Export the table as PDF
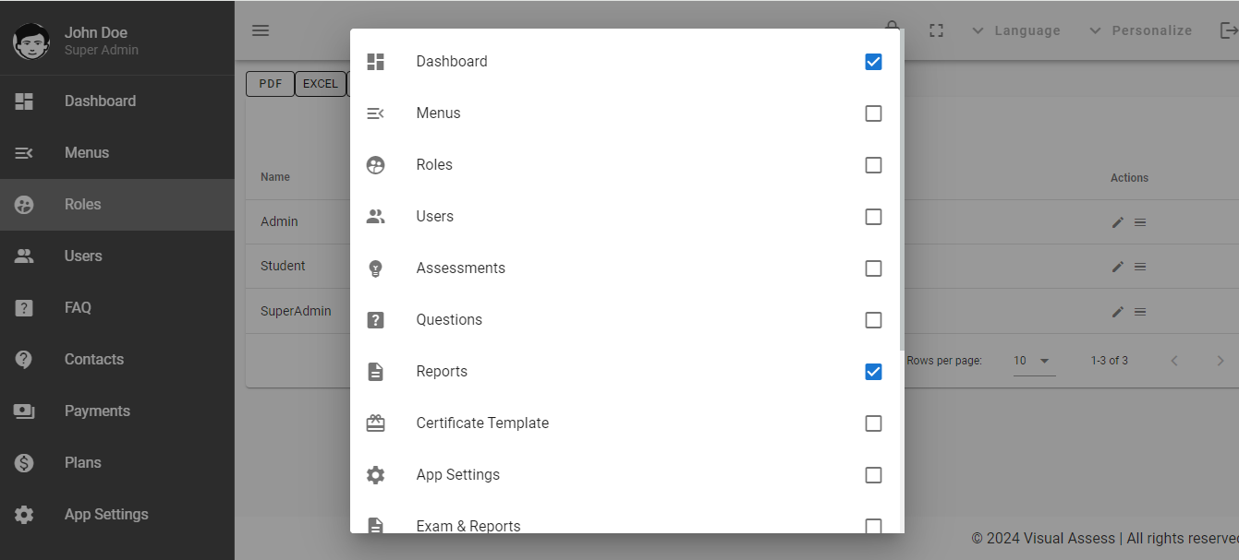 click(x=270, y=83)
